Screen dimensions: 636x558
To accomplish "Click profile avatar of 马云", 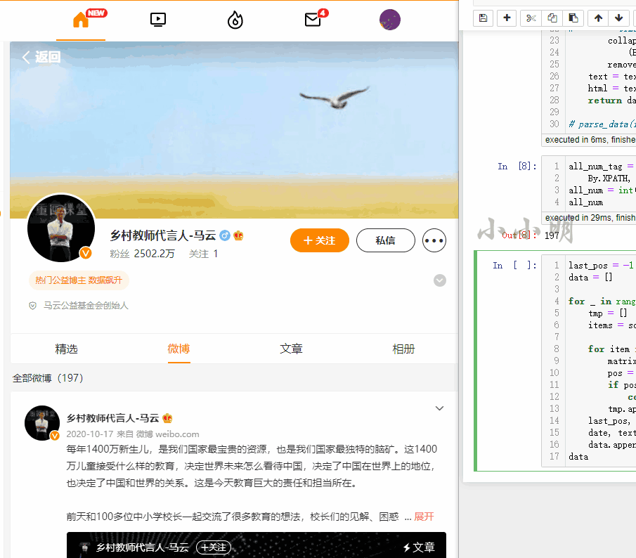I will (61, 228).
